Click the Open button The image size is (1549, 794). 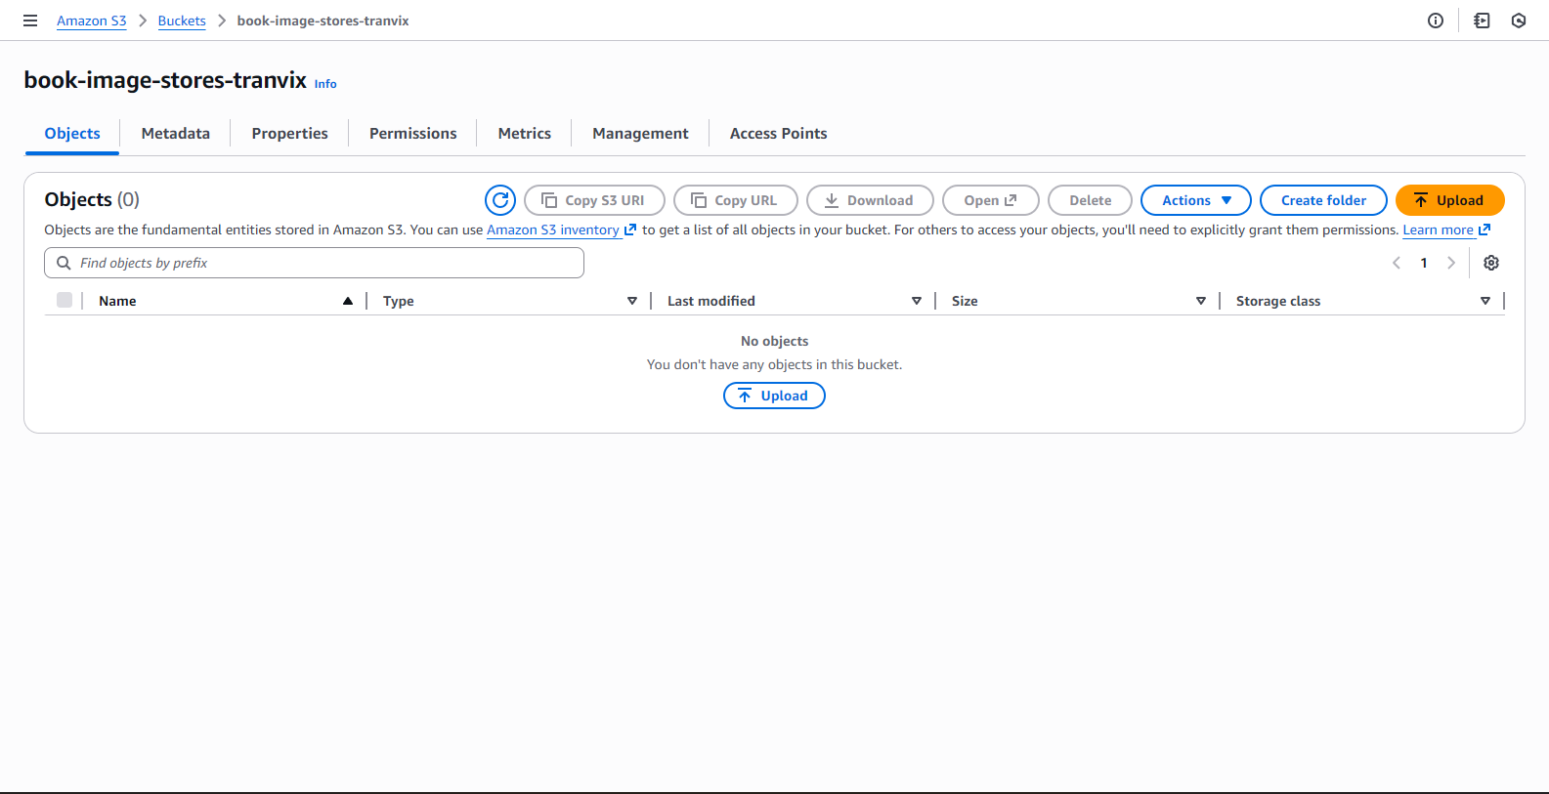tap(991, 200)
